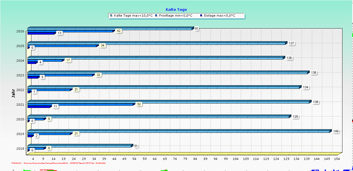Click the value label 2 for 2019

(37, 136)
